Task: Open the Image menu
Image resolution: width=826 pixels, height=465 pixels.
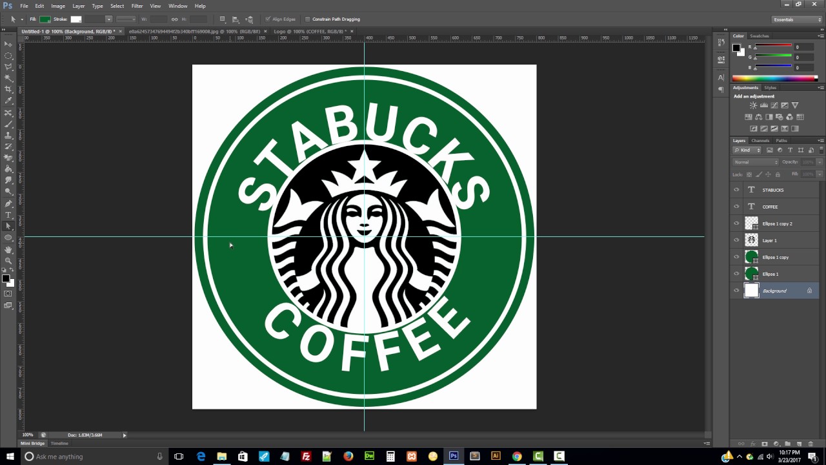Action: (x=58, y=6)
